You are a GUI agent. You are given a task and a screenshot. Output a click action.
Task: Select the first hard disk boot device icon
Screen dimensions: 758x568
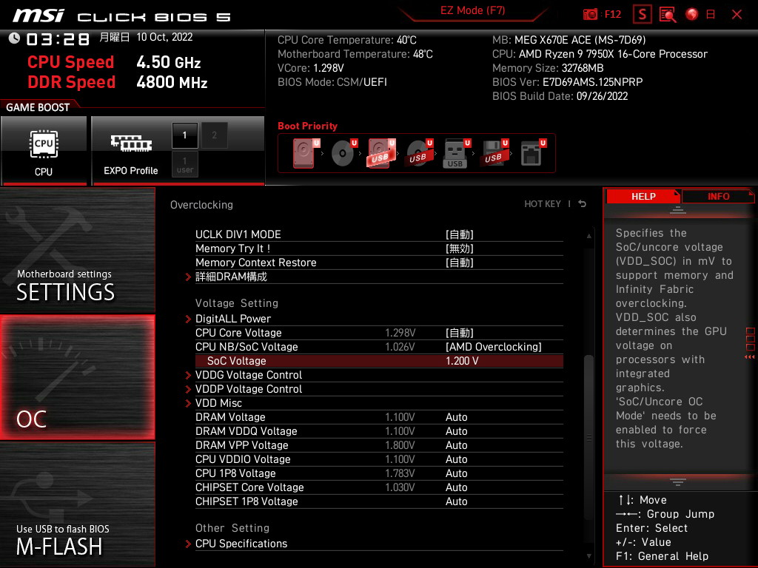304,153
